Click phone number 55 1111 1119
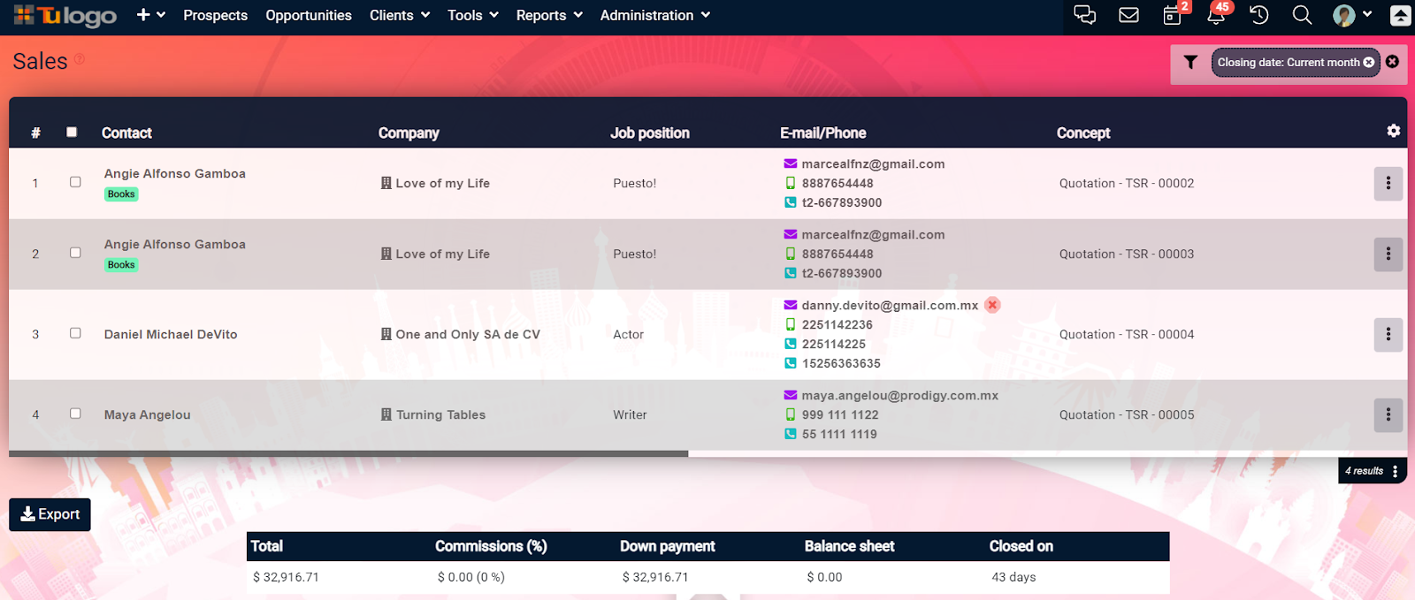Image resolution: width=1415 pixels, height=600 pixels. pyautogui.click(x=839, y=434)
